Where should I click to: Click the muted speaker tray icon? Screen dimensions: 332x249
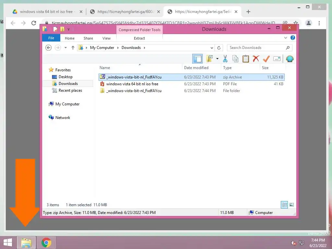pyautogui.click(x=293, y=243)
